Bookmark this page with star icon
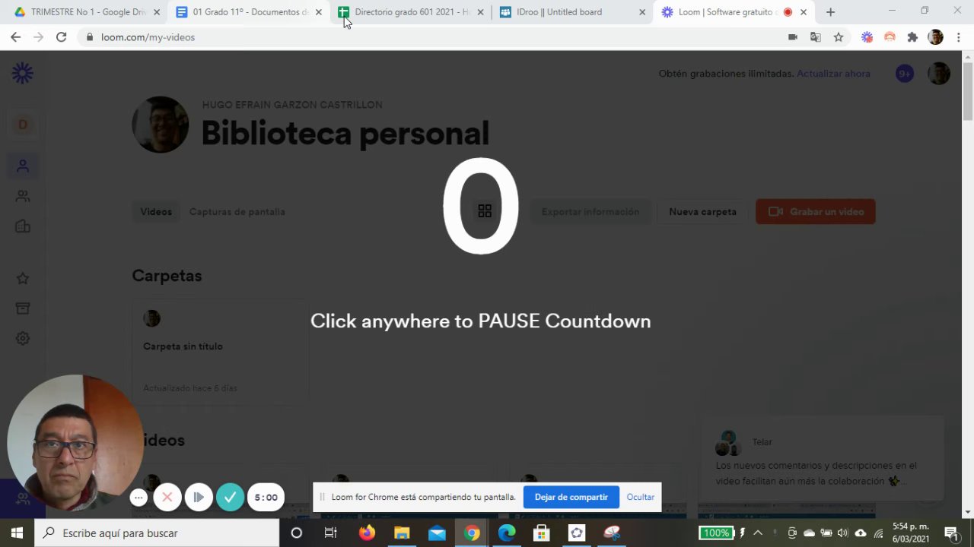The width and height of the screenshot is (974, 547). tap(838, 37)
